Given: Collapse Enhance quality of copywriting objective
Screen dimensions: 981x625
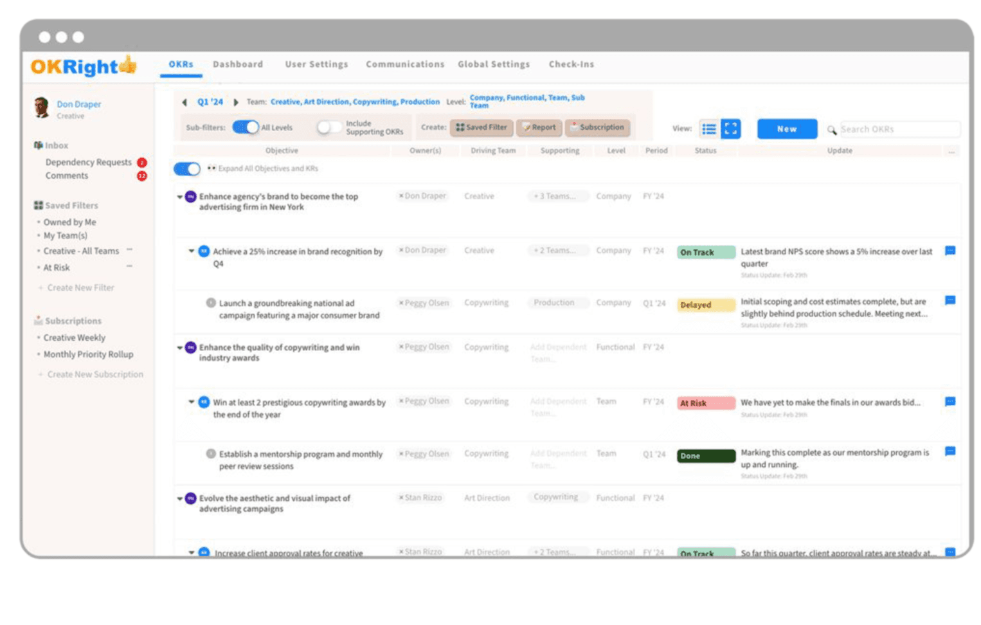Looking at the screenshot, I should coord(180,348).
